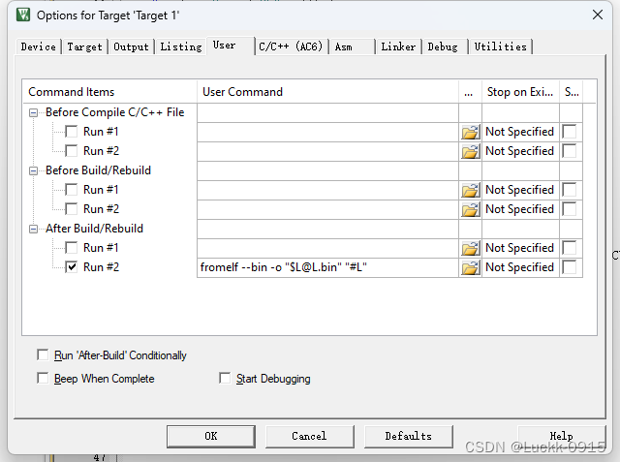Enable After Build/Rebuild Run #1 checkbox
The width and height of the screenshot is (620, 462).
(x=72, y=248)
